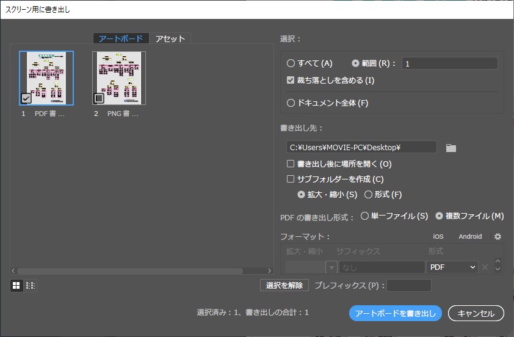514x337 pixels.
Task: Switch to large thumbnail grid view
Action: 16,285
